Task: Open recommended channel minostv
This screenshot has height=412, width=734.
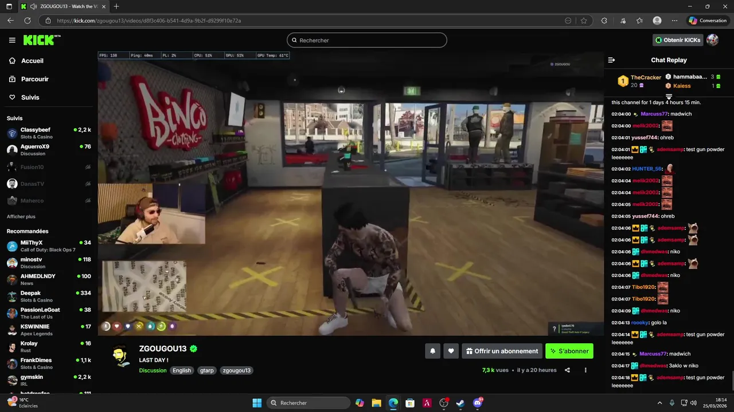Action: pos(49,263)
